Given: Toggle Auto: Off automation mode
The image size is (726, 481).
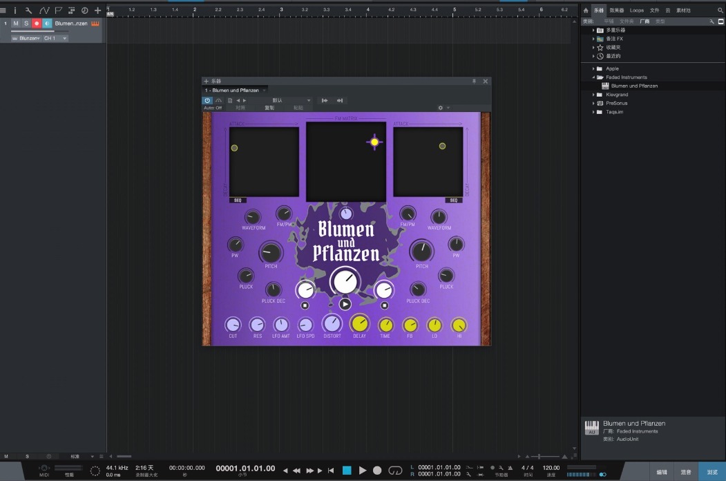Looking at the screenshot, I should (213, 108).
